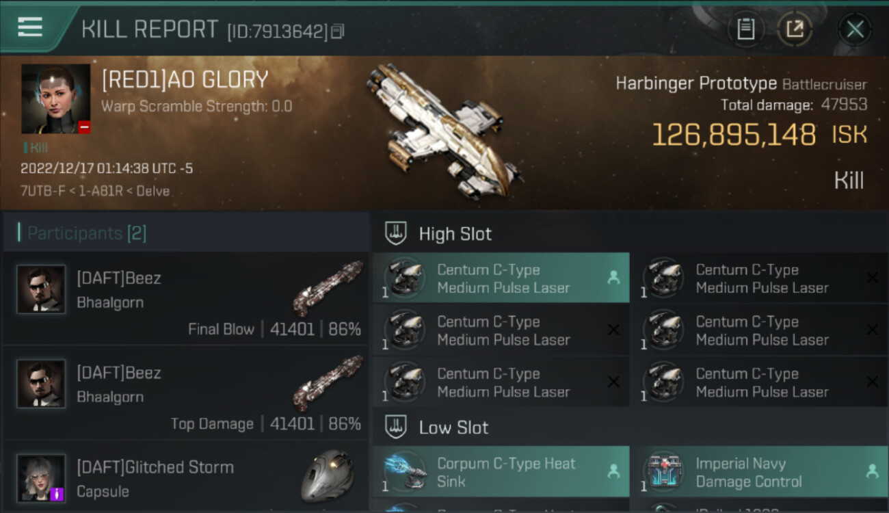Click the Bhaalgorn ship icon for Final Blow
This screenshot has height=513, width=889.
[328, 288]
